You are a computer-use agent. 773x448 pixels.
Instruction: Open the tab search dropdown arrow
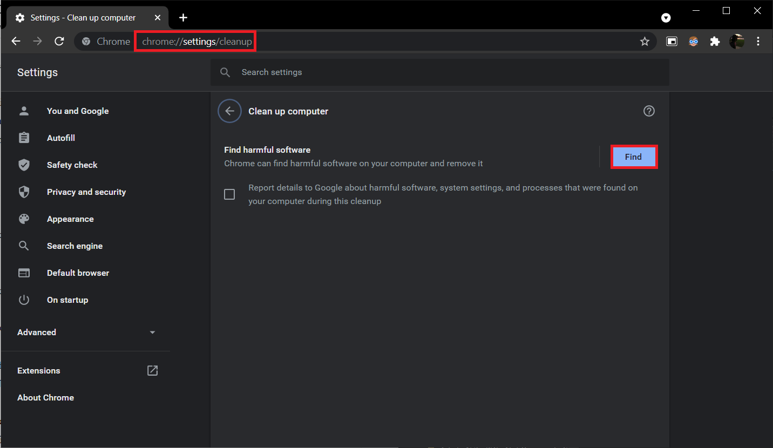coord(666,18)
